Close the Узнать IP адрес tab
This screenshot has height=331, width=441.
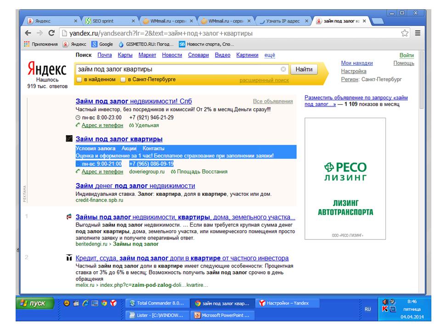tap(306, 21)
